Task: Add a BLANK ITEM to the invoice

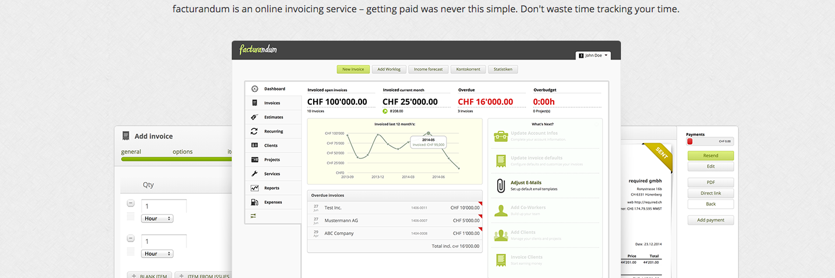Action: 149,276
